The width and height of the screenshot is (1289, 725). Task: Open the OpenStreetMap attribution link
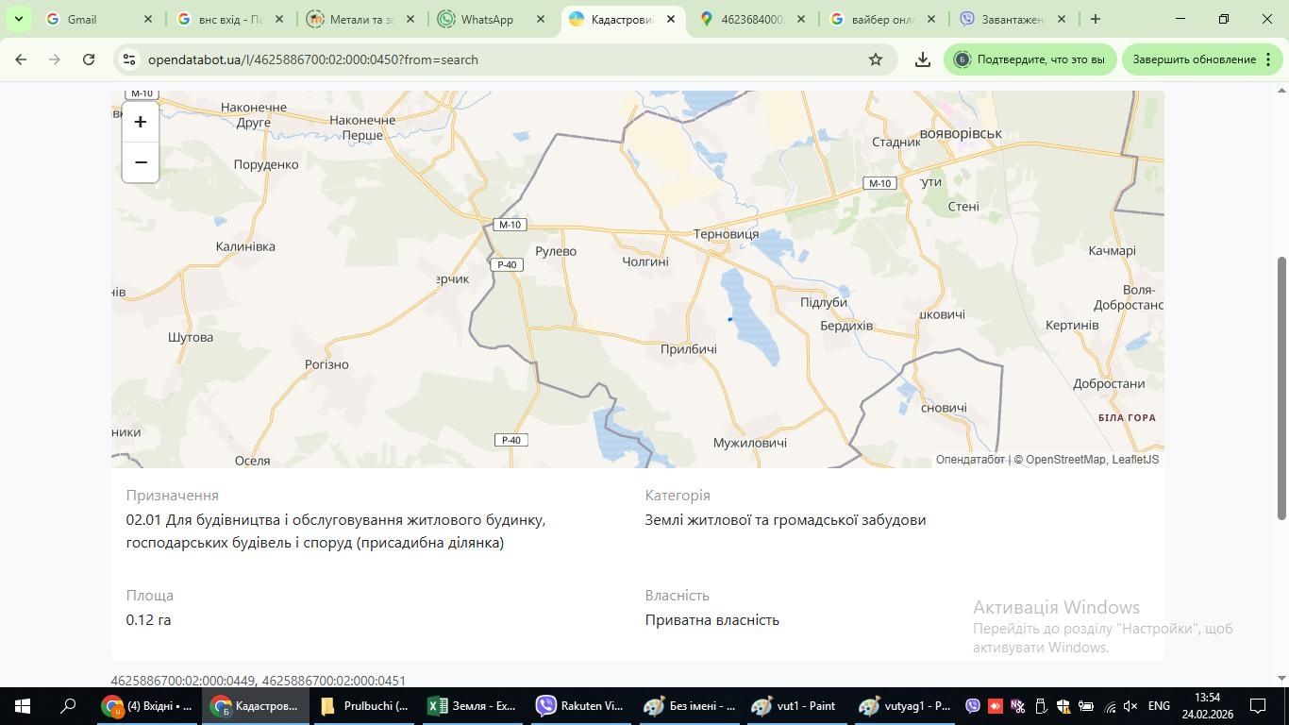tap(1065, 460)
